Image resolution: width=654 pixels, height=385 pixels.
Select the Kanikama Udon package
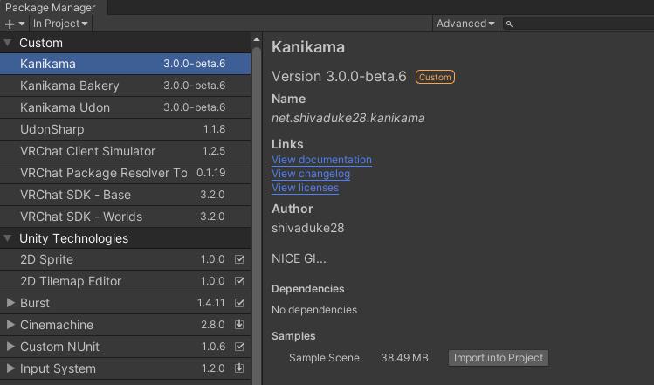pos(125,107)
